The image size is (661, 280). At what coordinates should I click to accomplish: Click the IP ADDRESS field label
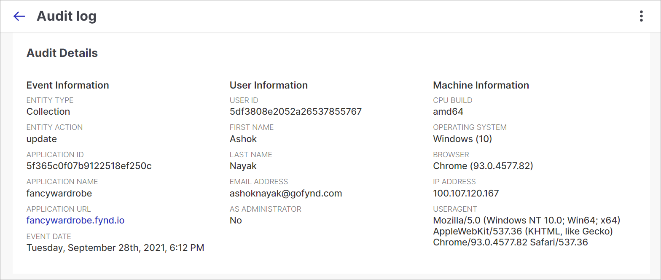[454, 182]
